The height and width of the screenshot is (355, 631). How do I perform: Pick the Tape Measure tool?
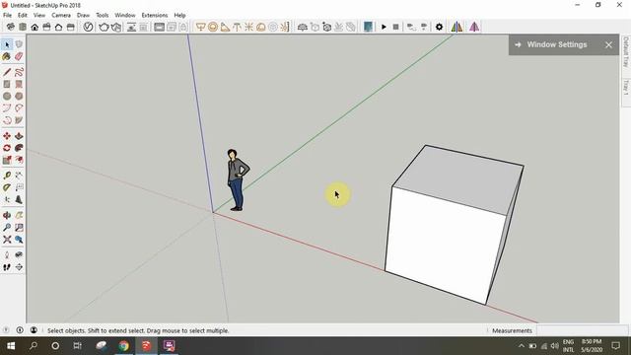(7, 176)
